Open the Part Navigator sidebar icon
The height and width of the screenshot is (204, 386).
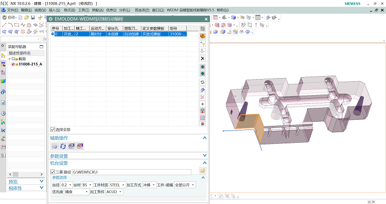[x=3, y=72]
